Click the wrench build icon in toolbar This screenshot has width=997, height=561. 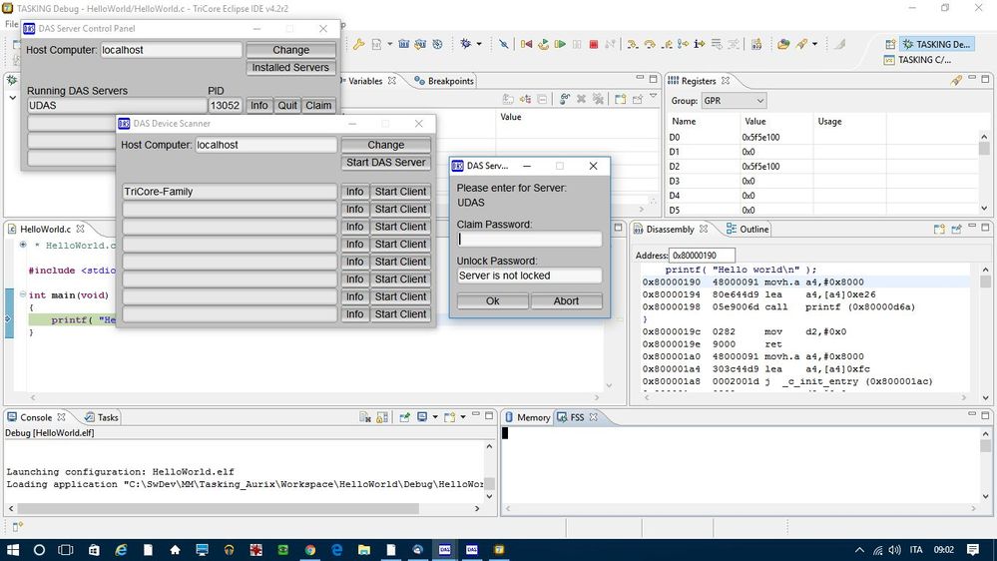(x=359, y=44)
